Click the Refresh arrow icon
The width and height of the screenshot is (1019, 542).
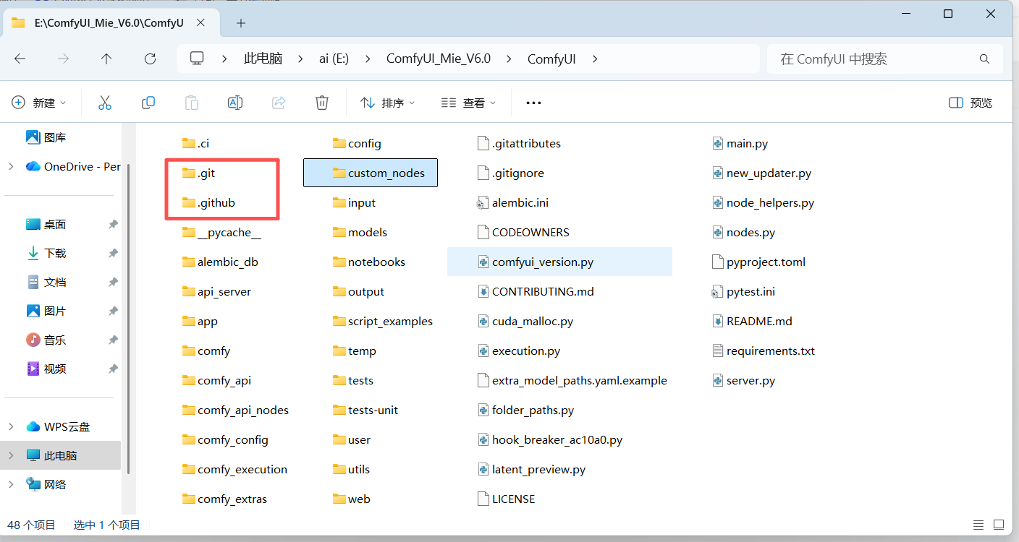click(150, 59)
